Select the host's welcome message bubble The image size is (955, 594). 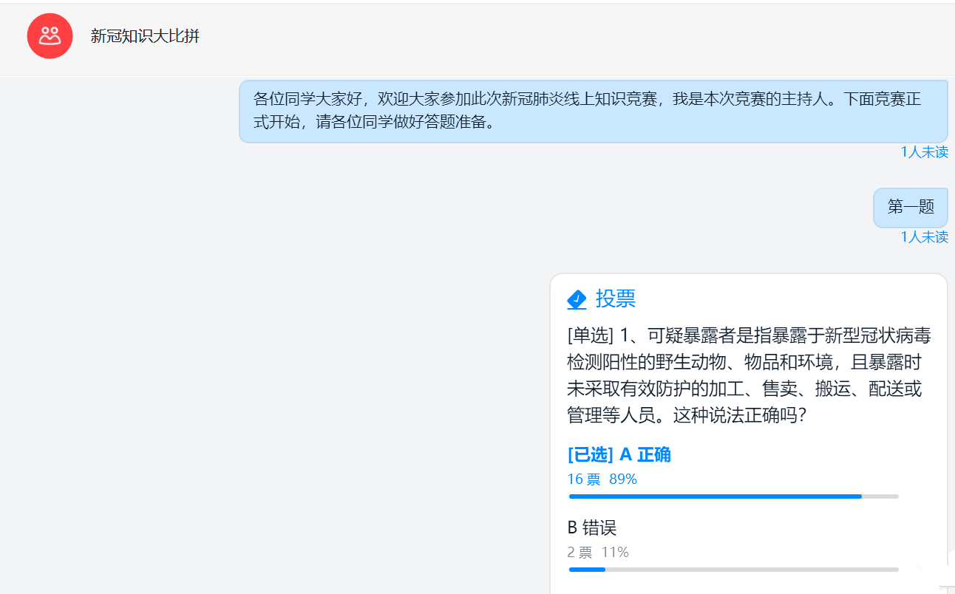pyautogui.click(x=594, y=111)
